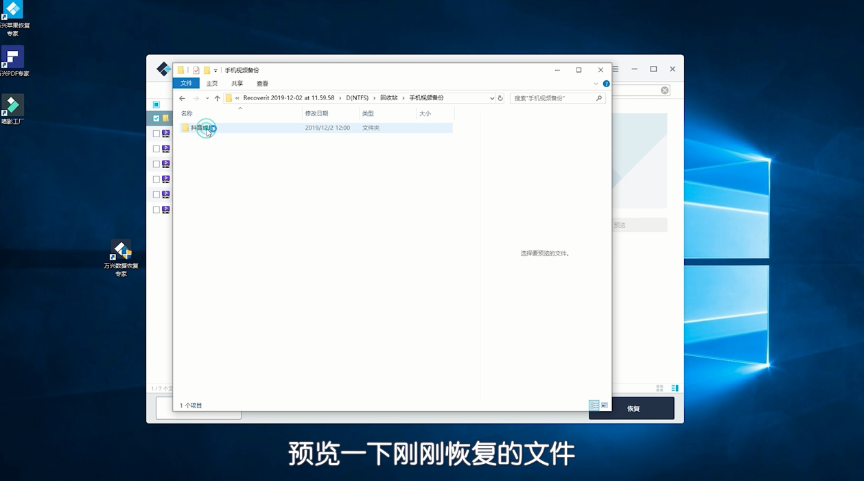Click the hidden path chevron in address bar
Image resolution: width=864 pixels, height=481 pixels.
237,98
